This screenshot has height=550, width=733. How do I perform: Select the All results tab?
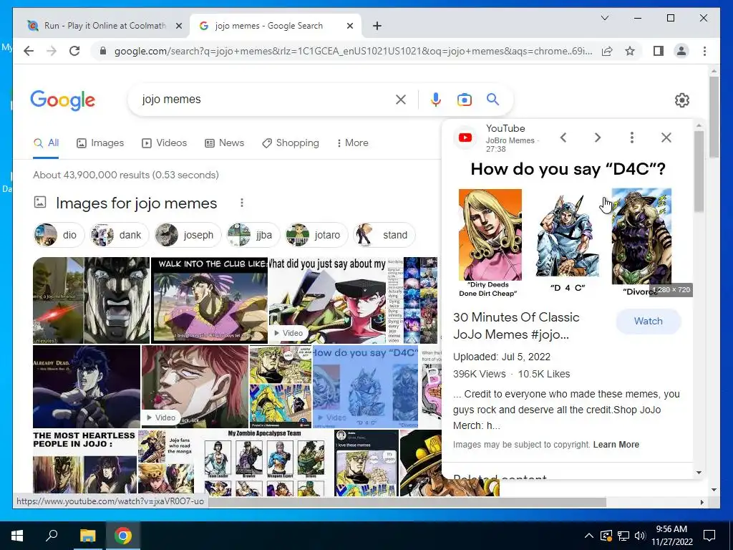[46, 143]
